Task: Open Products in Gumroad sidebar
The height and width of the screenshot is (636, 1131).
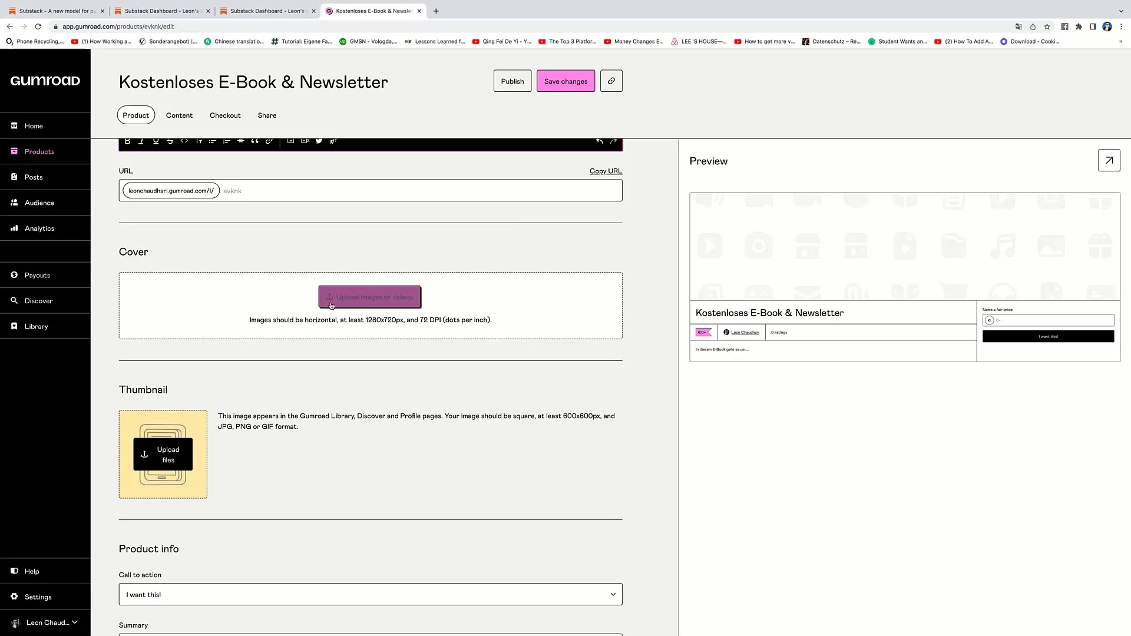Action: (45, 151)
